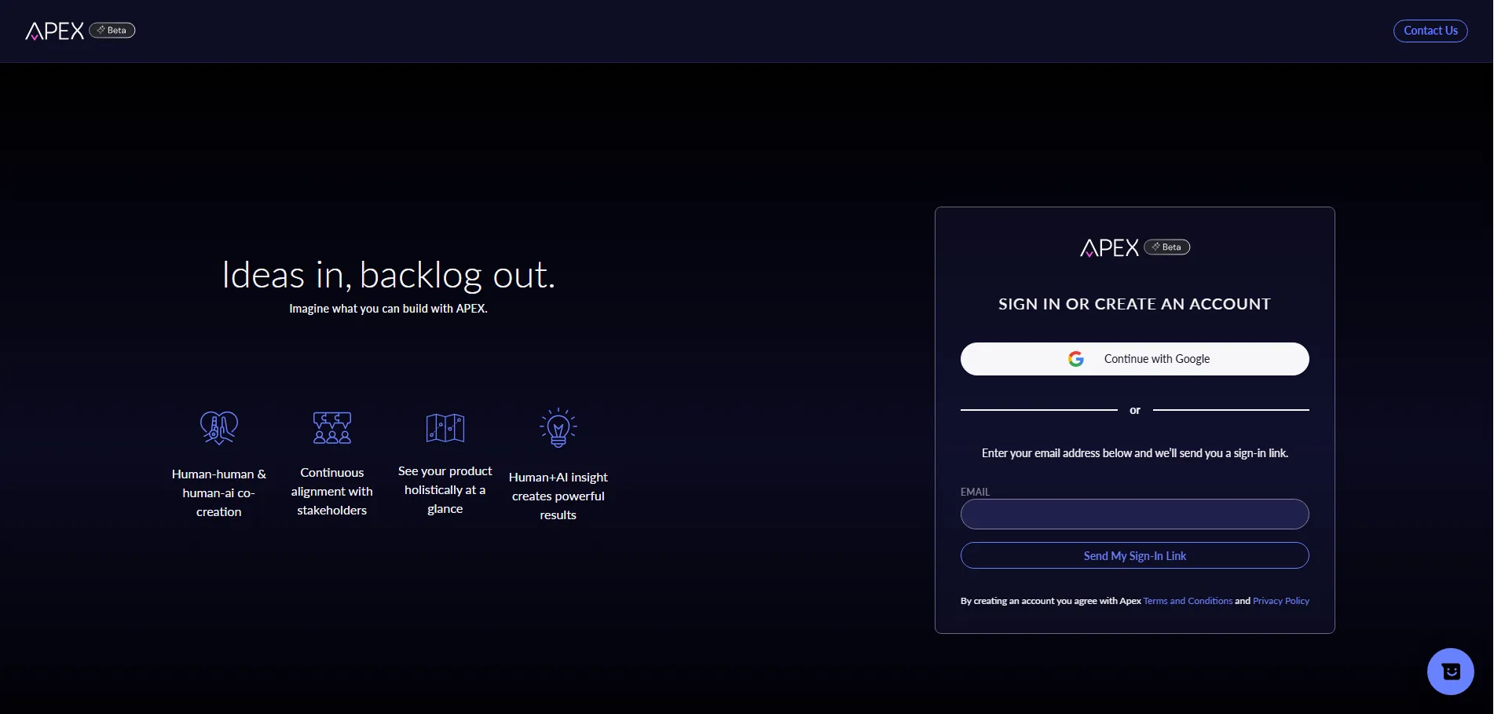The image size is (1505, 714).
Task: Click the "Ideas in, backlog out." headline
Action: (388, 275)
